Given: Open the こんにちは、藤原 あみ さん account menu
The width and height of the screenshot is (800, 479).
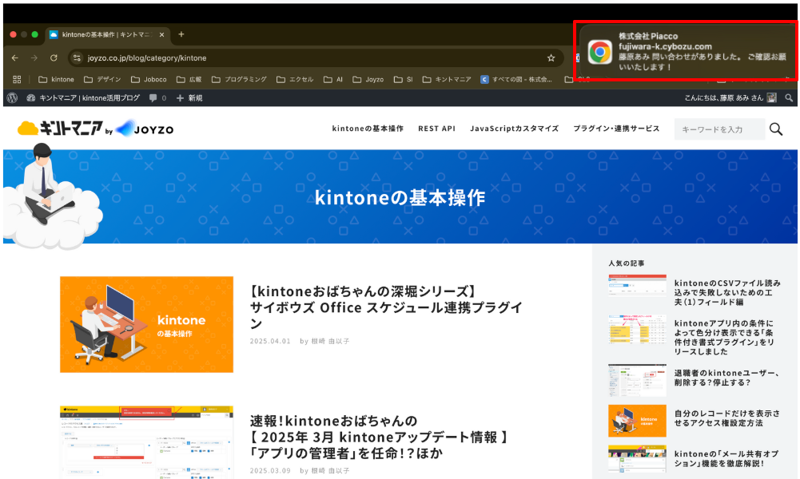Looking at the screenshot, I should click(730, 98).
